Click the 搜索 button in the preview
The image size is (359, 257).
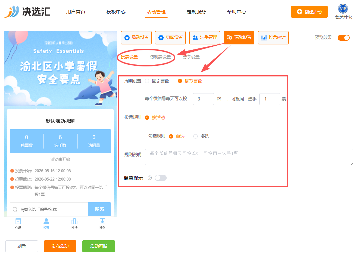point(99,209)
